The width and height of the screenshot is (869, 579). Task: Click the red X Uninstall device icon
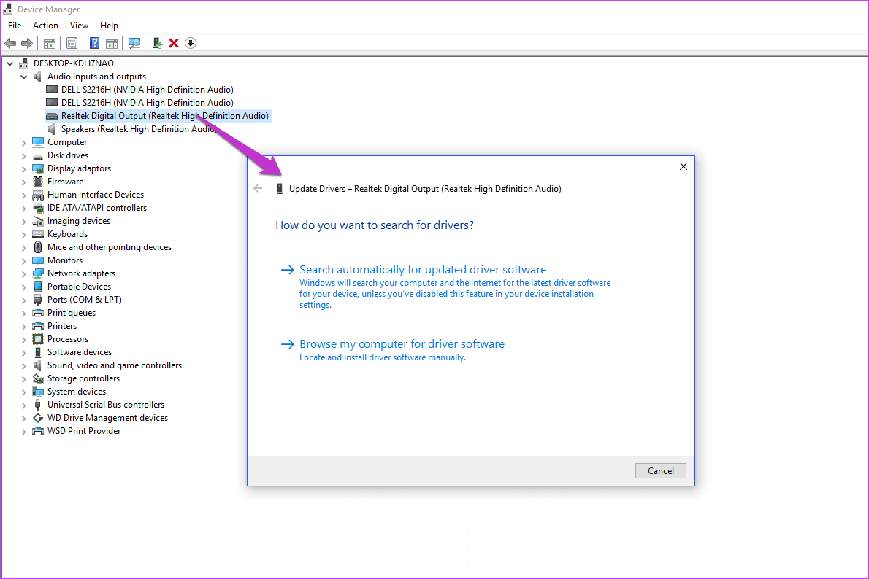pyautogui.click(x=174, y=43)
